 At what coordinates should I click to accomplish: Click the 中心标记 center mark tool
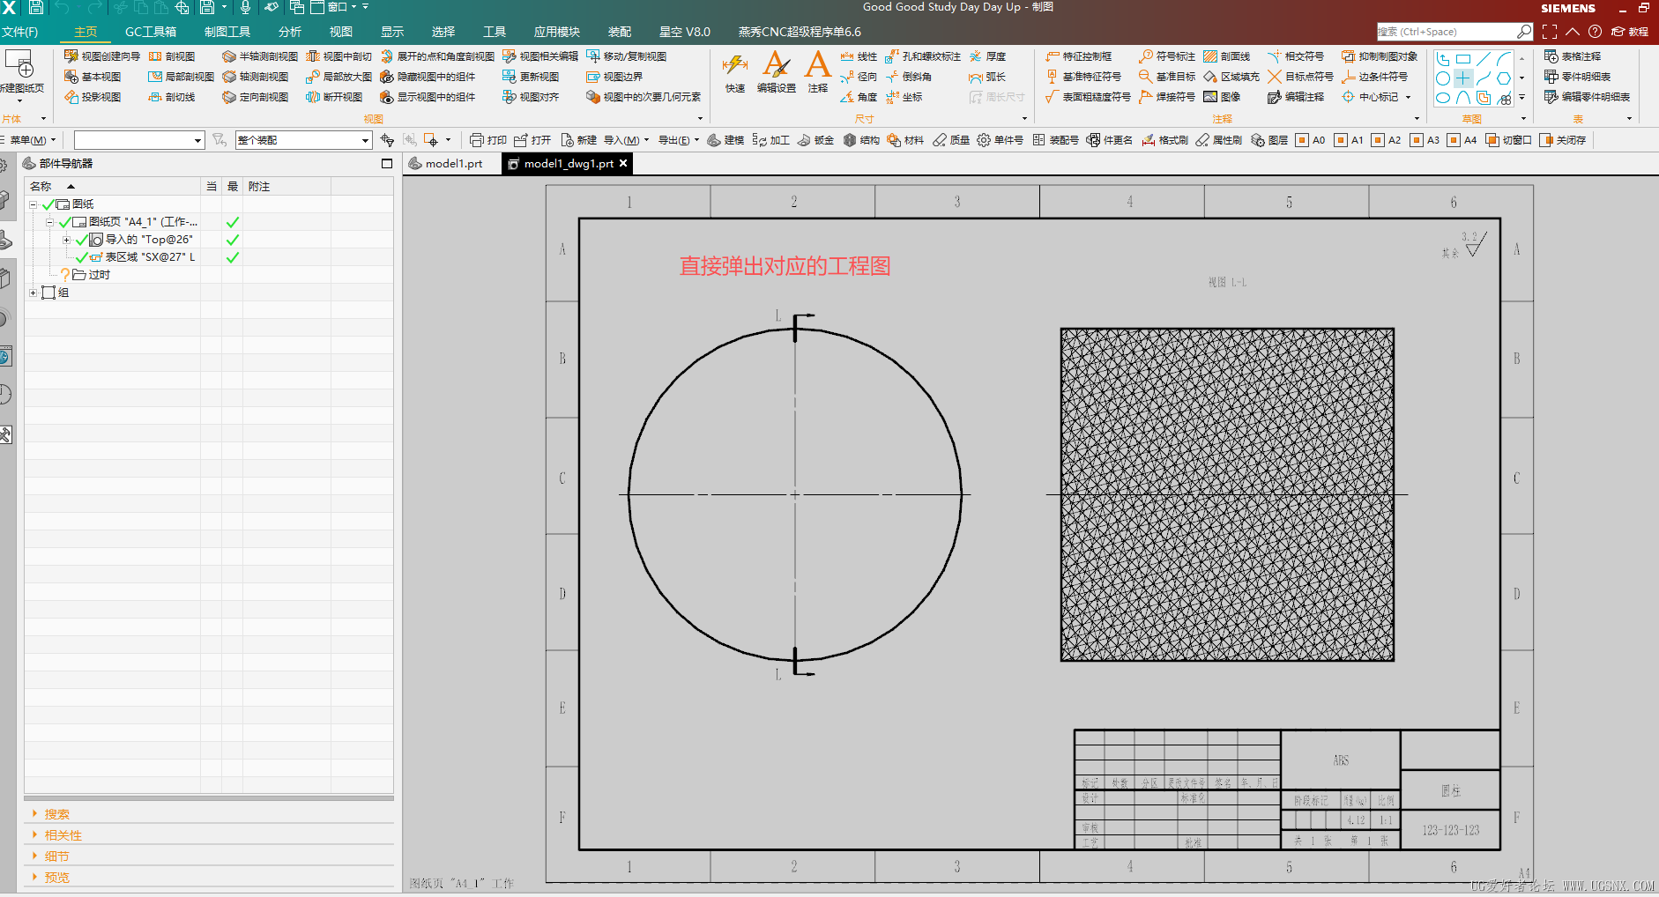(x=1370, y=97)
